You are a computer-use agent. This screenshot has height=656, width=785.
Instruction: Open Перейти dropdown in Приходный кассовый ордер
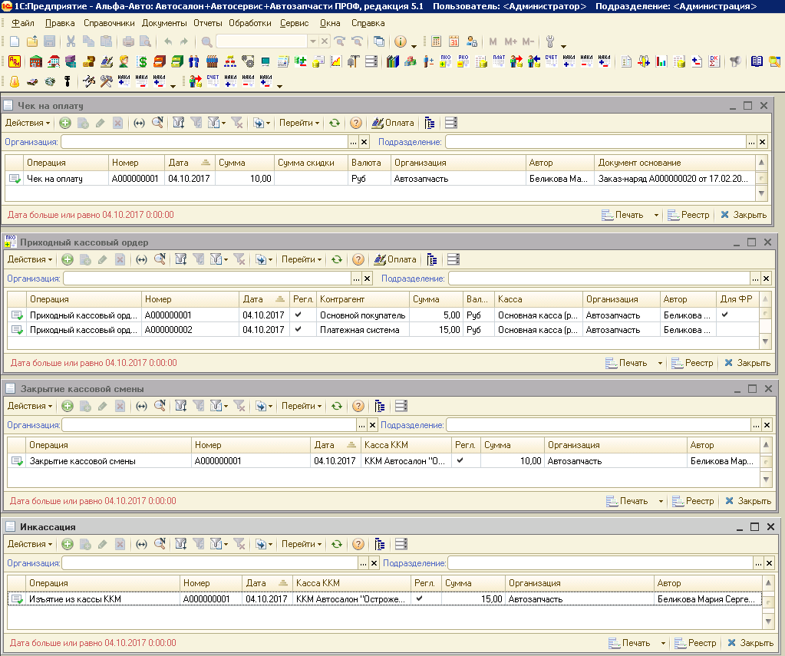[302, 259]
